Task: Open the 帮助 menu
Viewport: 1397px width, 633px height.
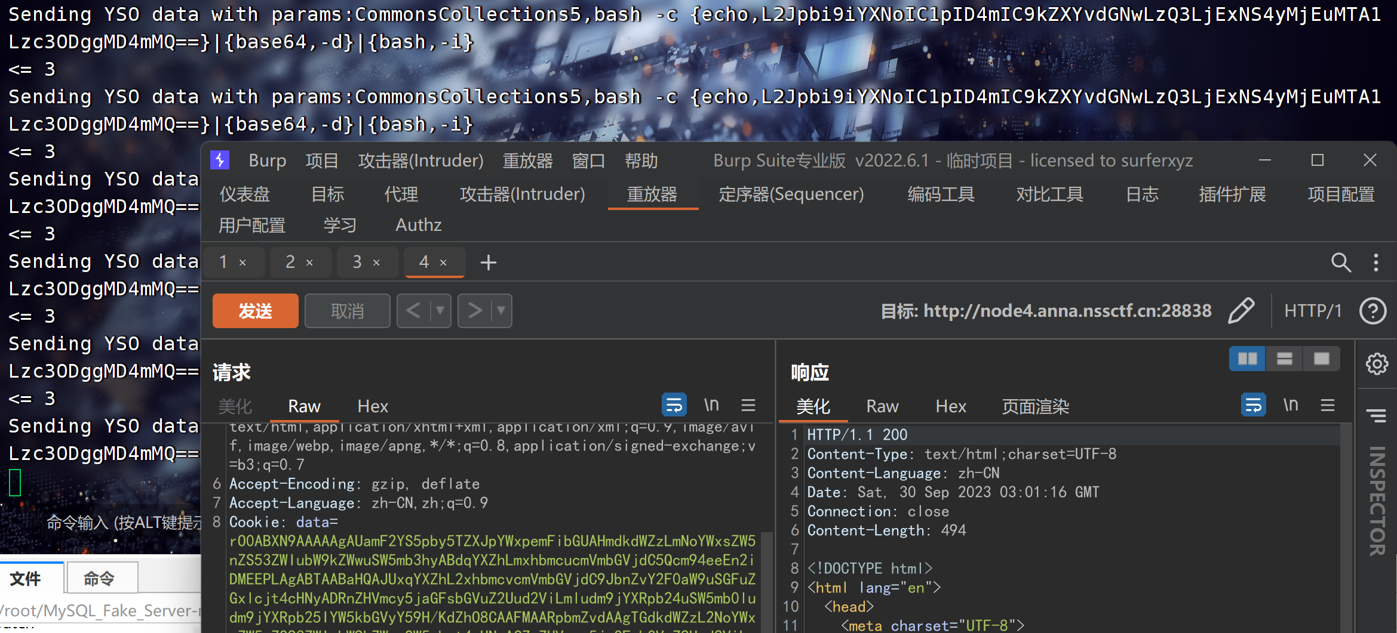Action: [x=641, y=160]
